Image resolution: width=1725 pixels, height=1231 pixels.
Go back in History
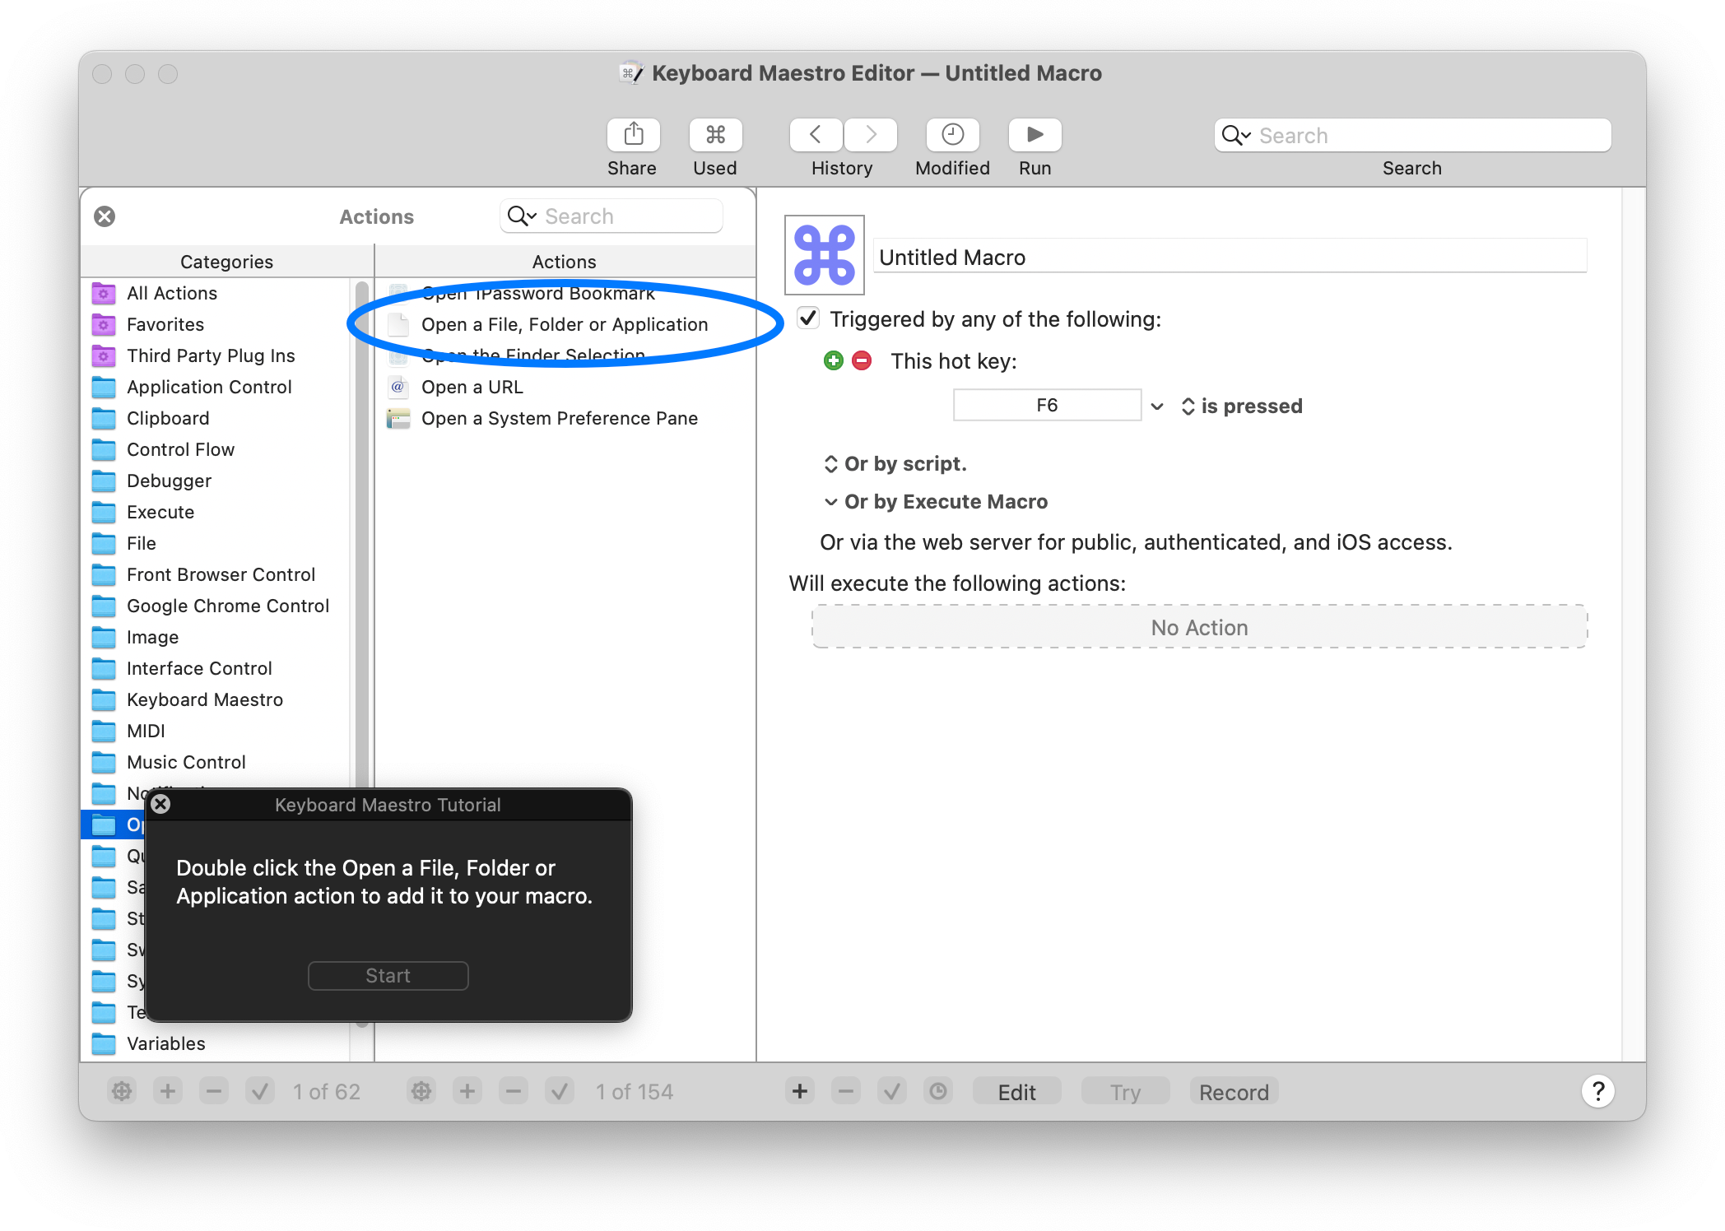click(x=816, y=135)
